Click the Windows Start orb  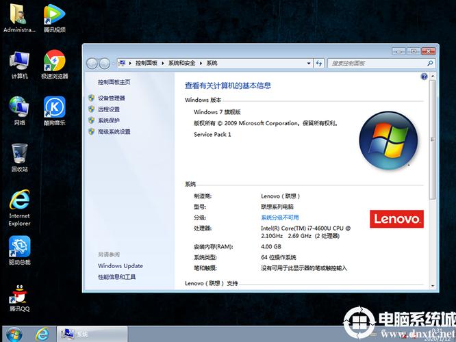pyautogui.click(x=14, y=334)
